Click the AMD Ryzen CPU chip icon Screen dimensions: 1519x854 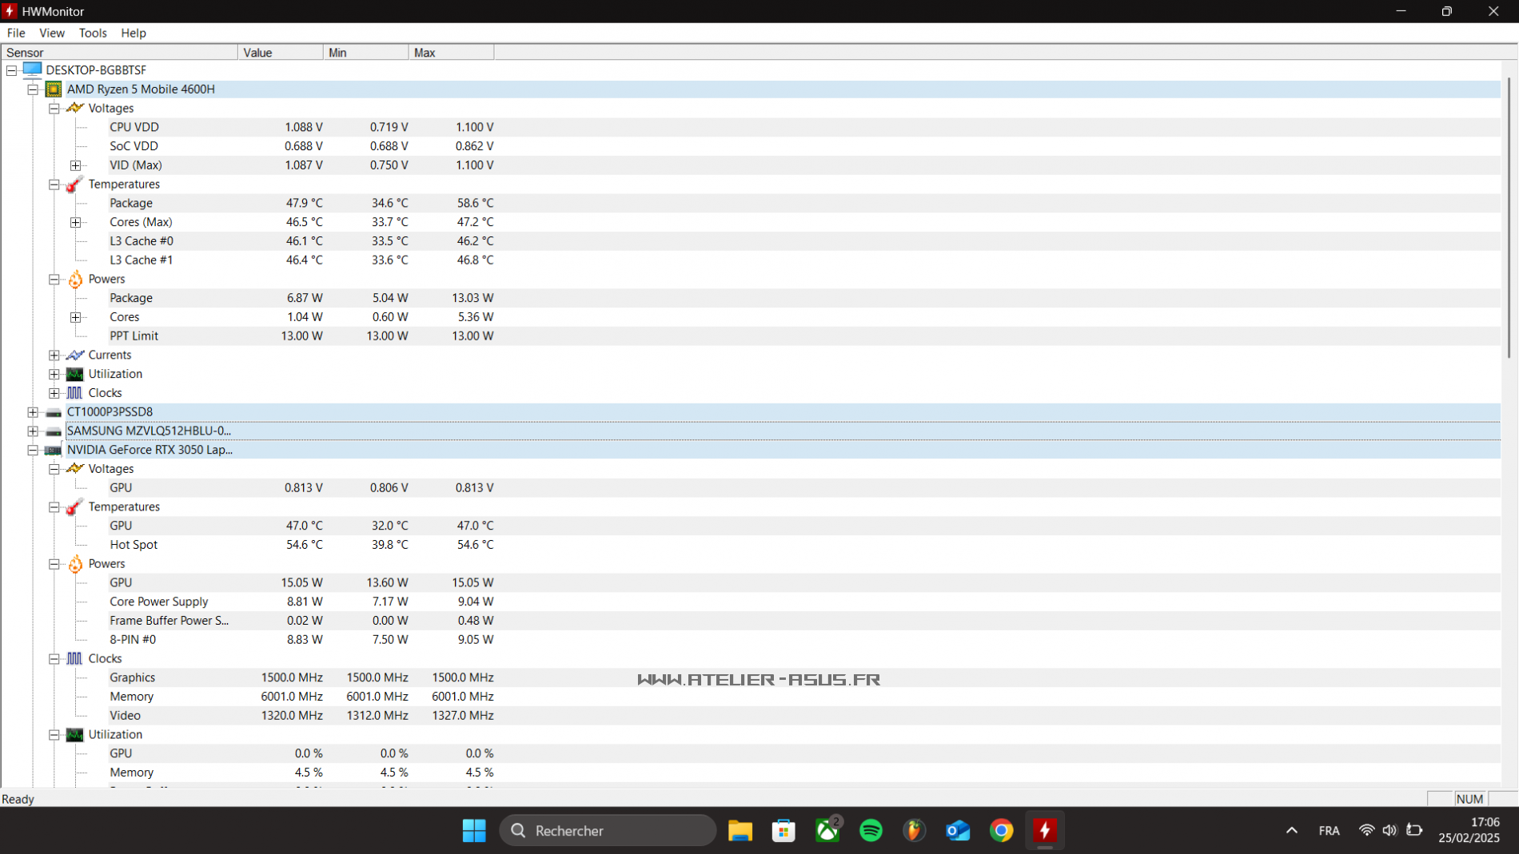pos(54,89)
